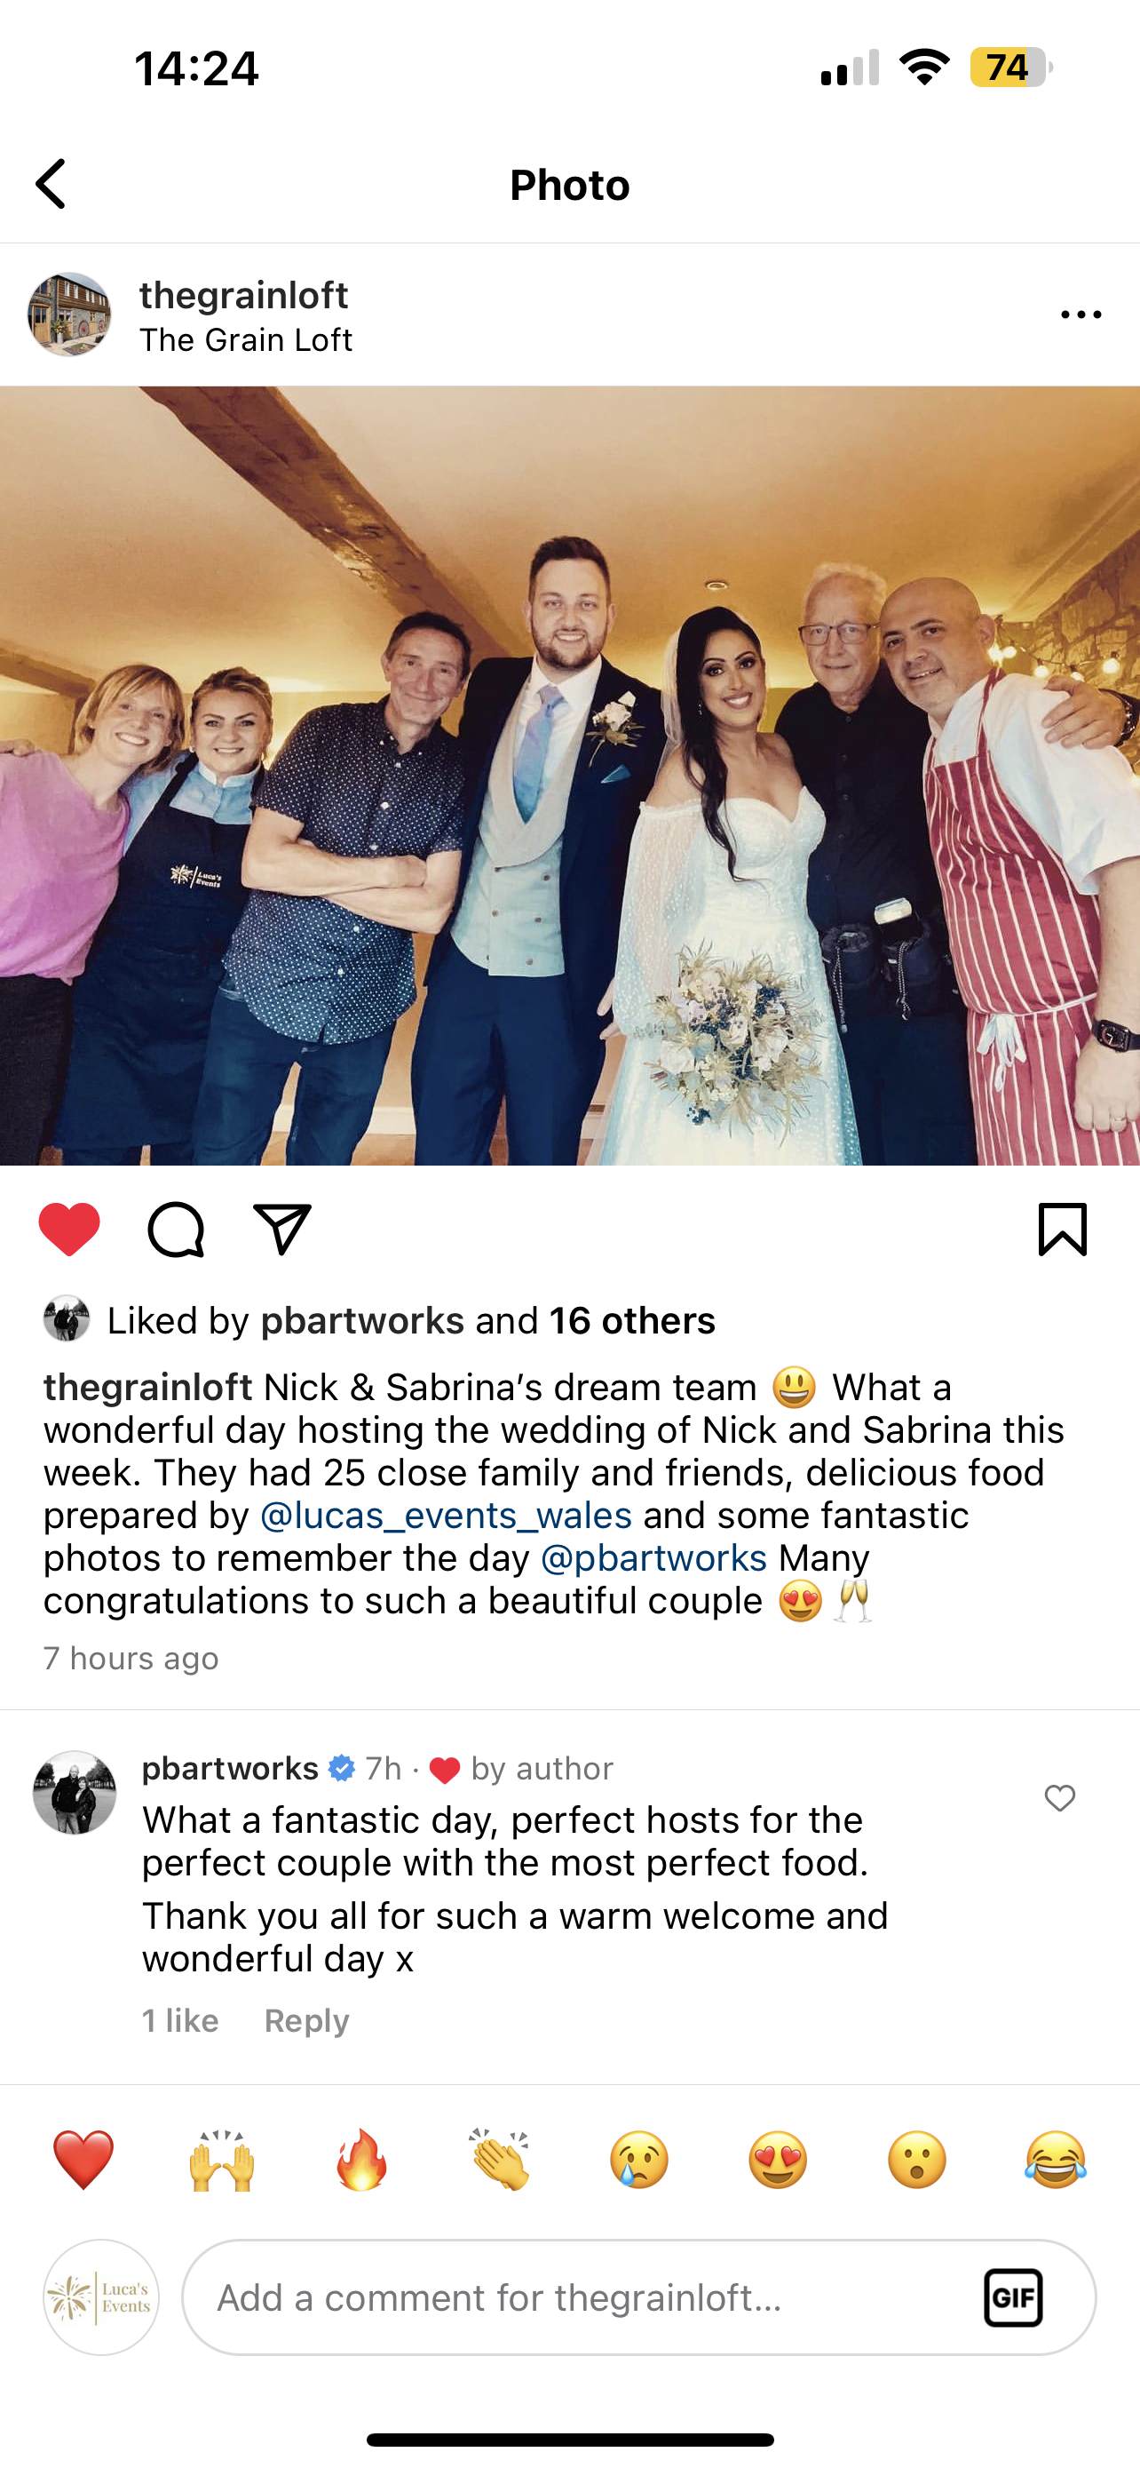
Task: React with the raised hands emoji
Action: coord(222,2160)
